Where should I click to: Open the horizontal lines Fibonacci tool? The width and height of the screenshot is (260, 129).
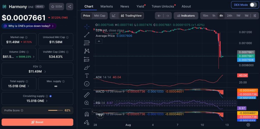(87, 43)
